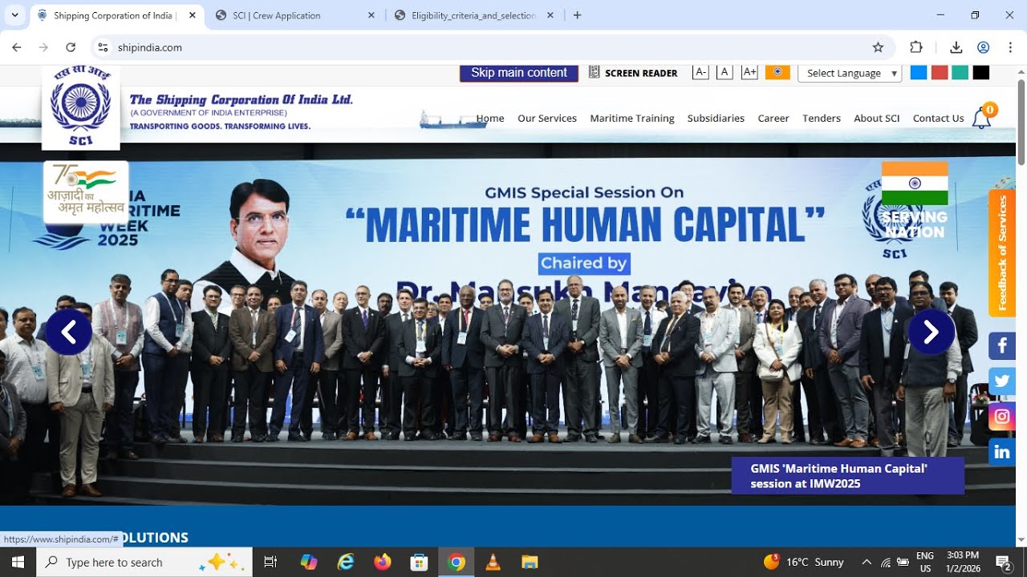Viewport: 1027px width, 577px height.
Task: Open Chrome profile avatar icon
Action: 984,47
